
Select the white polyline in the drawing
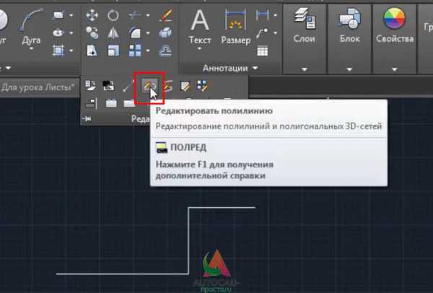click(x=188, y=240)
